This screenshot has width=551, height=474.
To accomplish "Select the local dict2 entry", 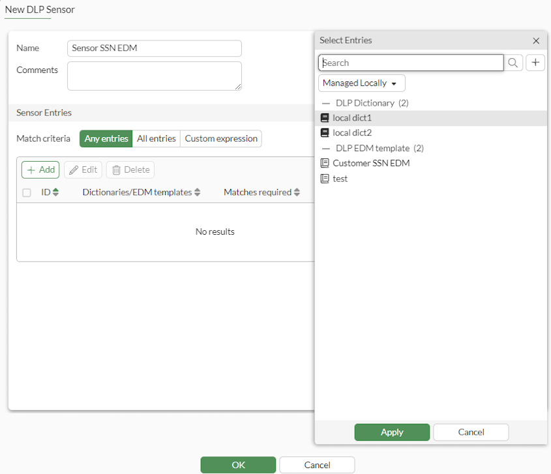I will pos(431,133).
